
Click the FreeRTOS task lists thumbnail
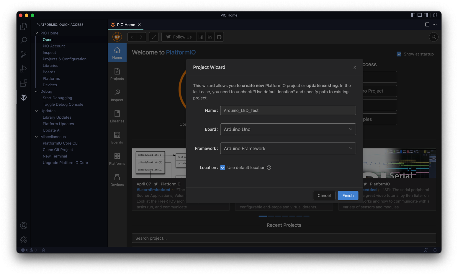click(159, 163)
